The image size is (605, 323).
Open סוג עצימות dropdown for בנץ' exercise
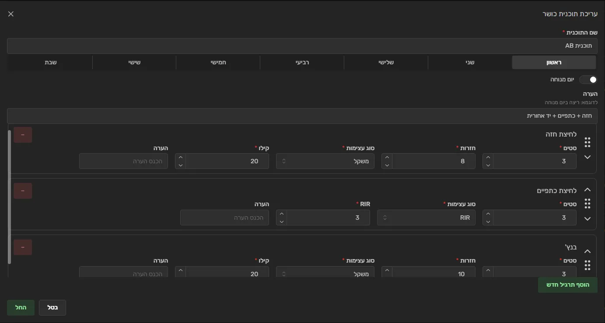click(325, 272)
